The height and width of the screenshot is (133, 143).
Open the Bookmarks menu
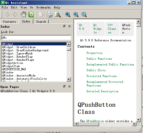[x=44, y=7]
